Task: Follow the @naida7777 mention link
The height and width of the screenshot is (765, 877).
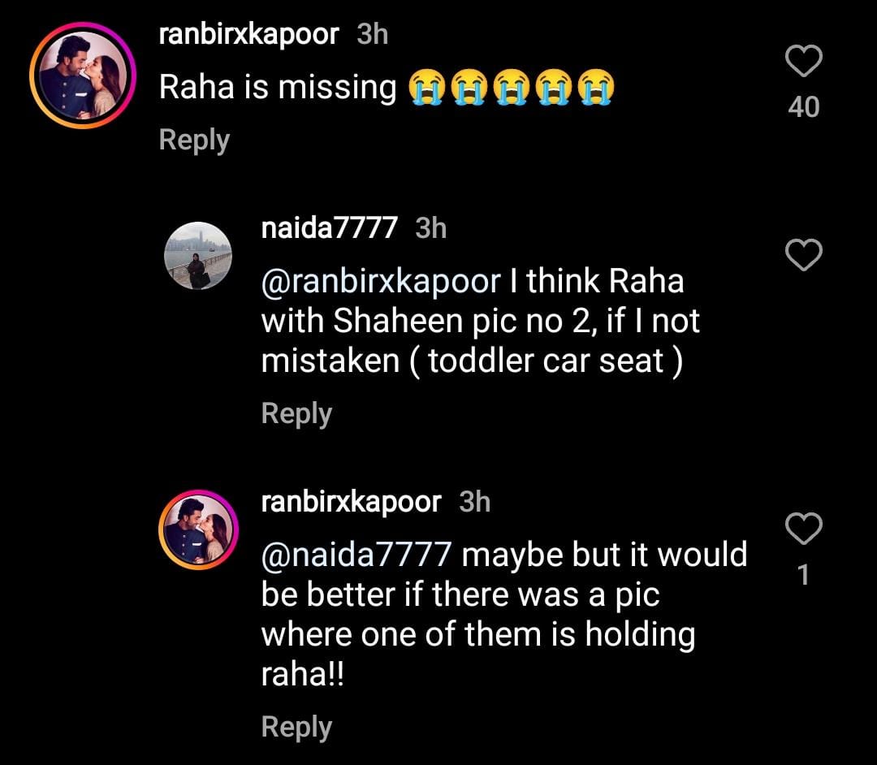Action: [356, 555]
